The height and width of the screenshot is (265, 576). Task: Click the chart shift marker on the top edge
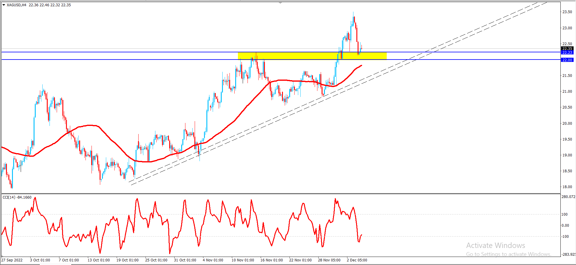[280, 3]
